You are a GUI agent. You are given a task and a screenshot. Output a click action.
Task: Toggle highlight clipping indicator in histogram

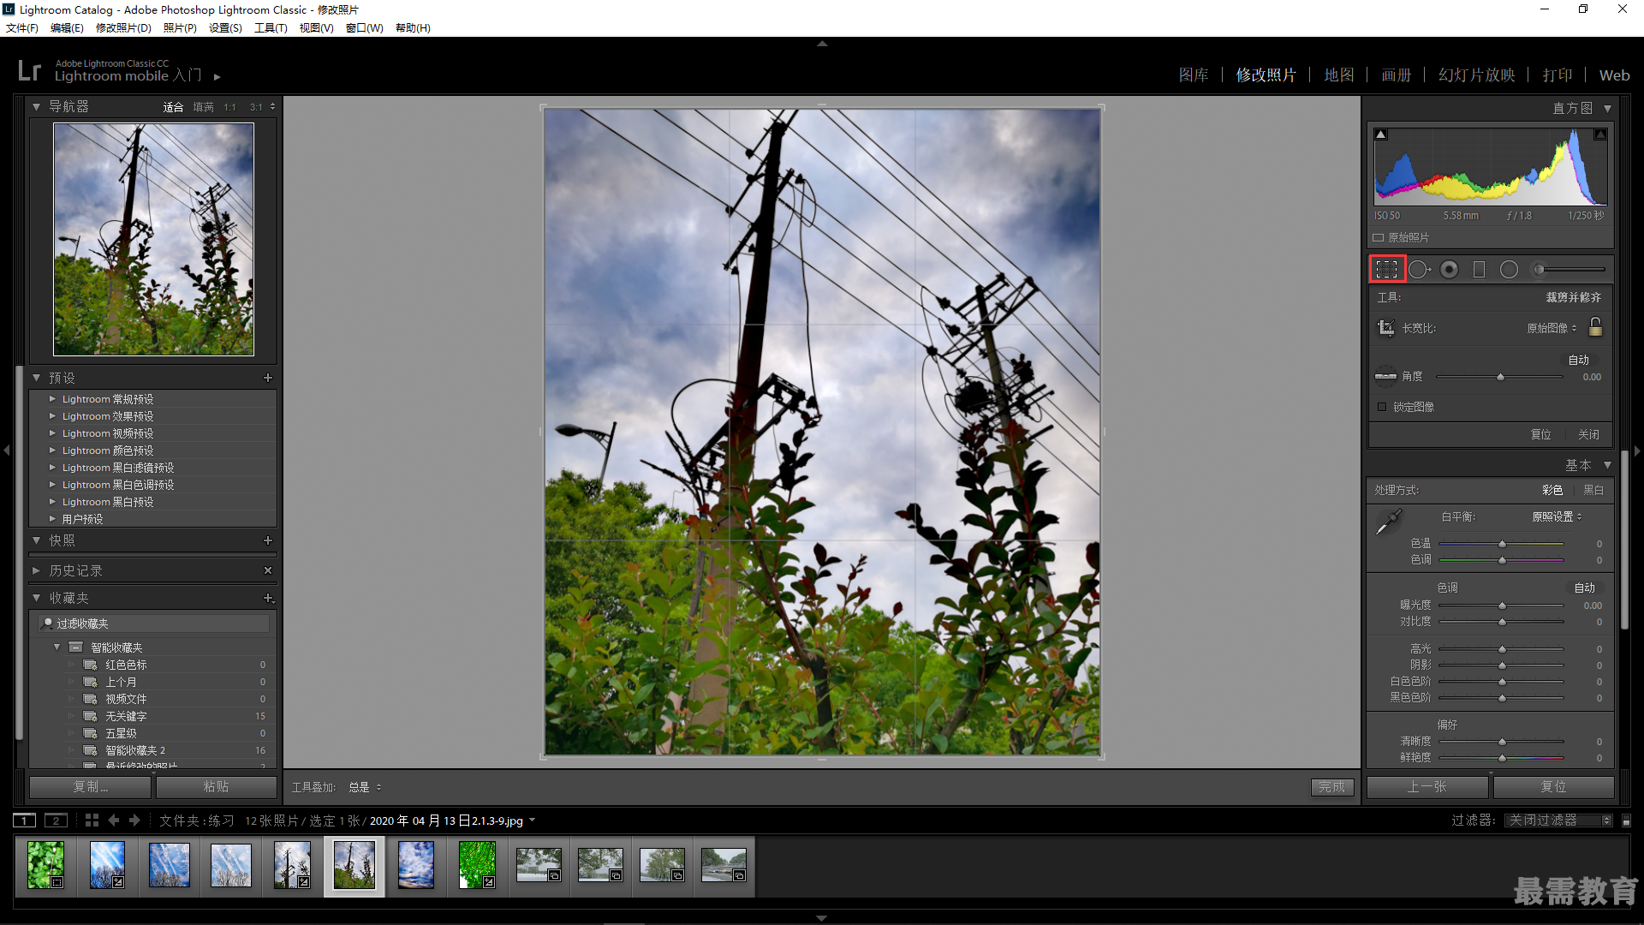1599,134
